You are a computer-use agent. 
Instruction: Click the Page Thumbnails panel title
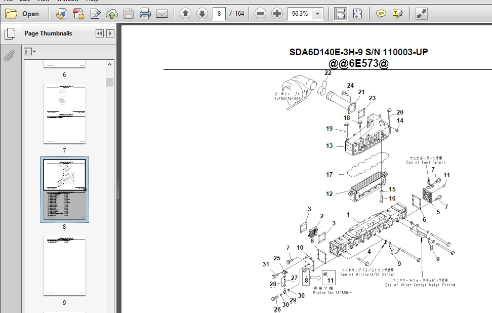click(48, 33)
